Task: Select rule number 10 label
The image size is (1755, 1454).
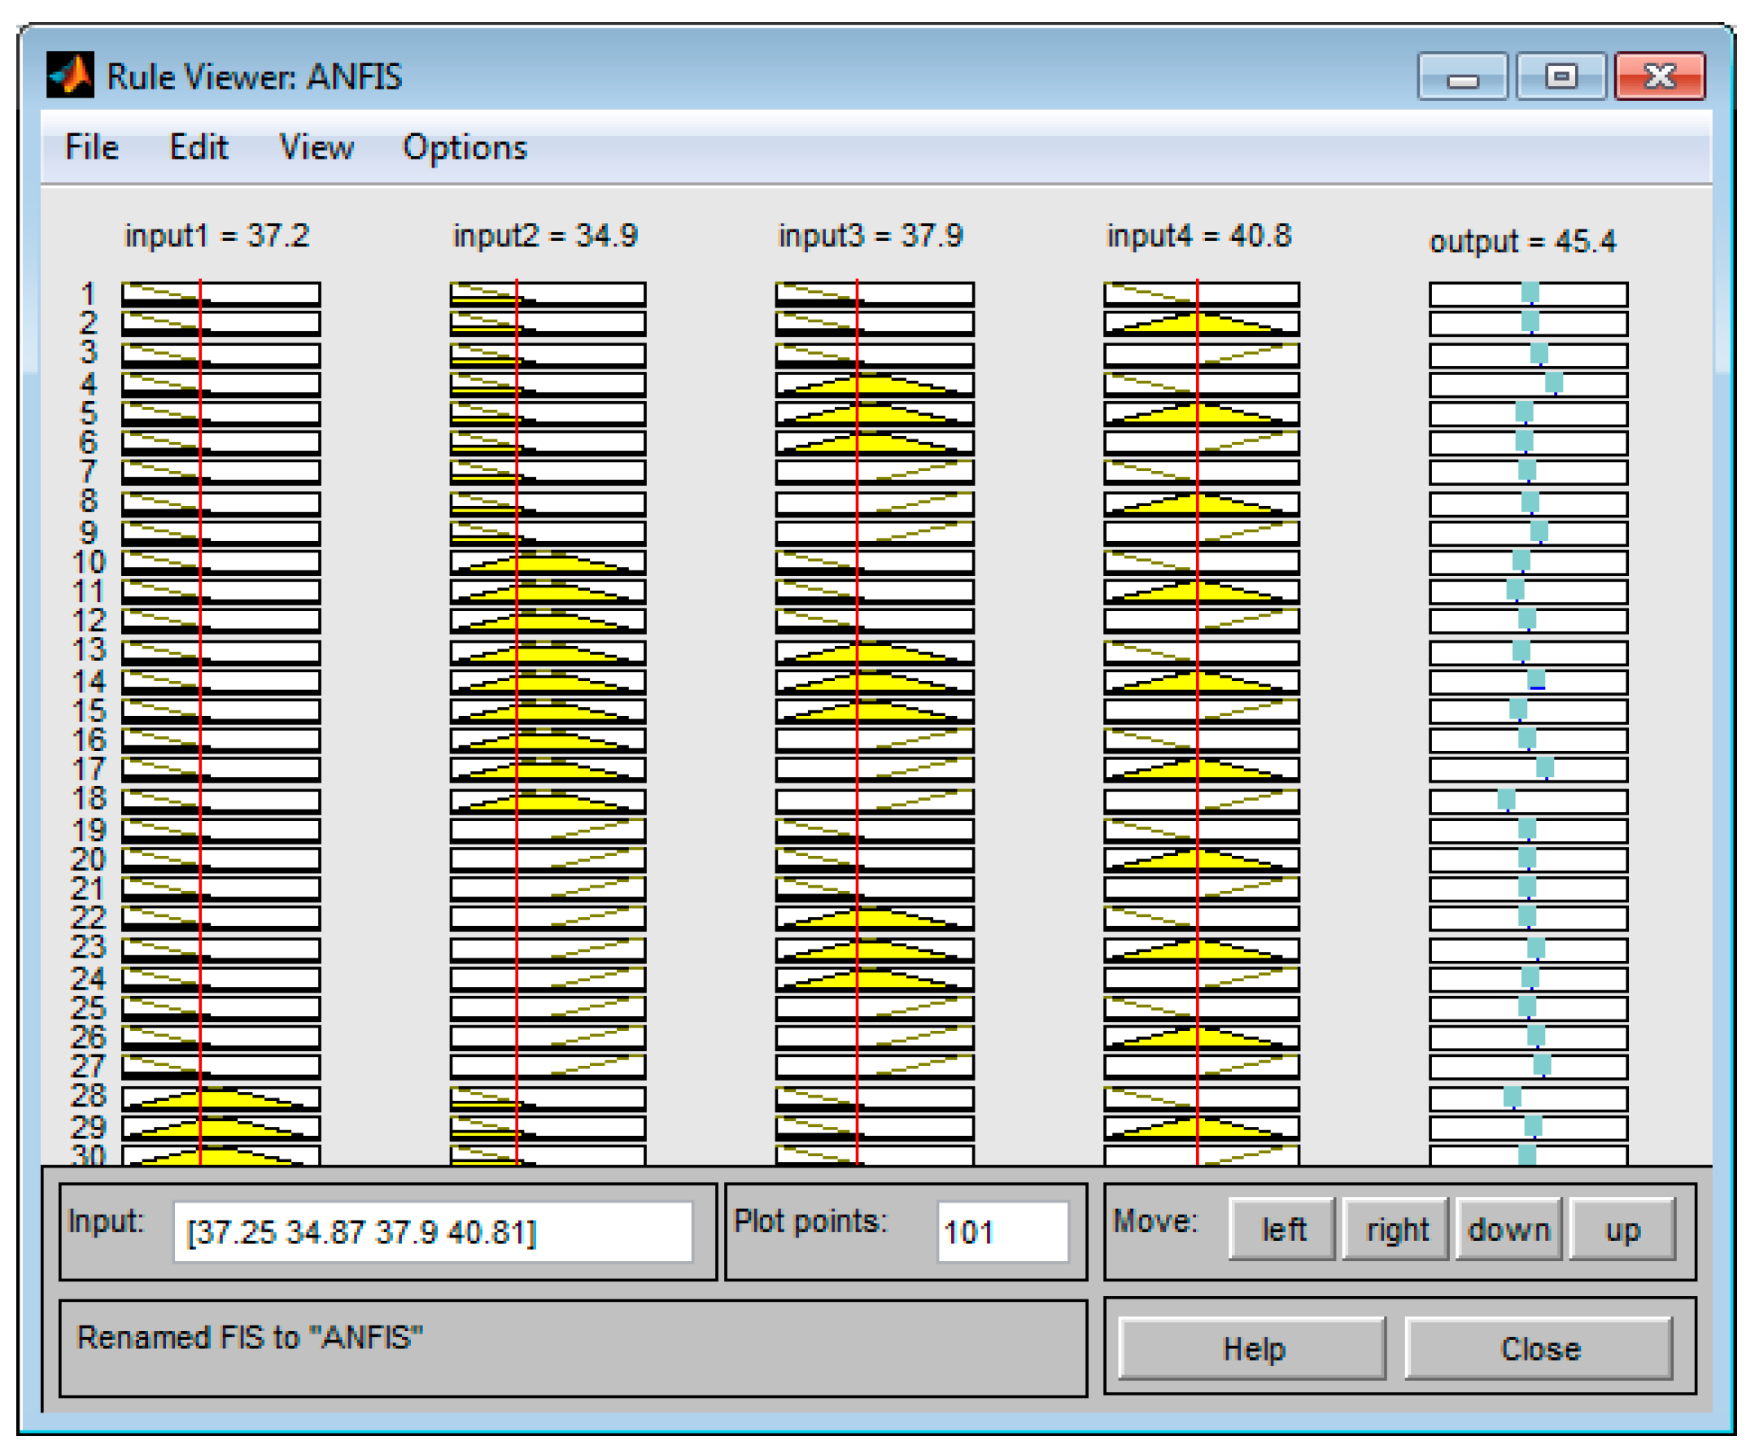Action: (89, 562)
